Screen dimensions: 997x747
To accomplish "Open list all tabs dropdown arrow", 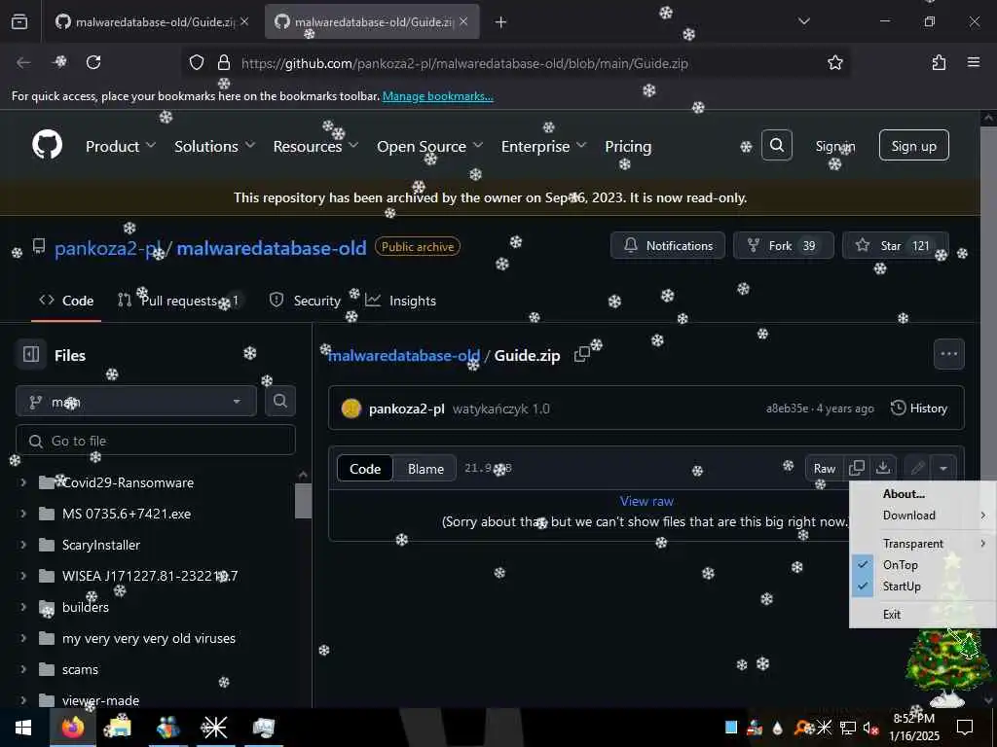I will point(803,21).
